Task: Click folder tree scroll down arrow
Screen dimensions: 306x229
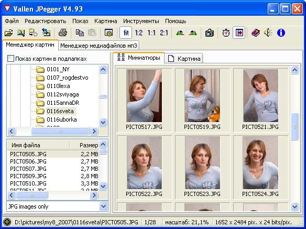Action: coord(103,123)
